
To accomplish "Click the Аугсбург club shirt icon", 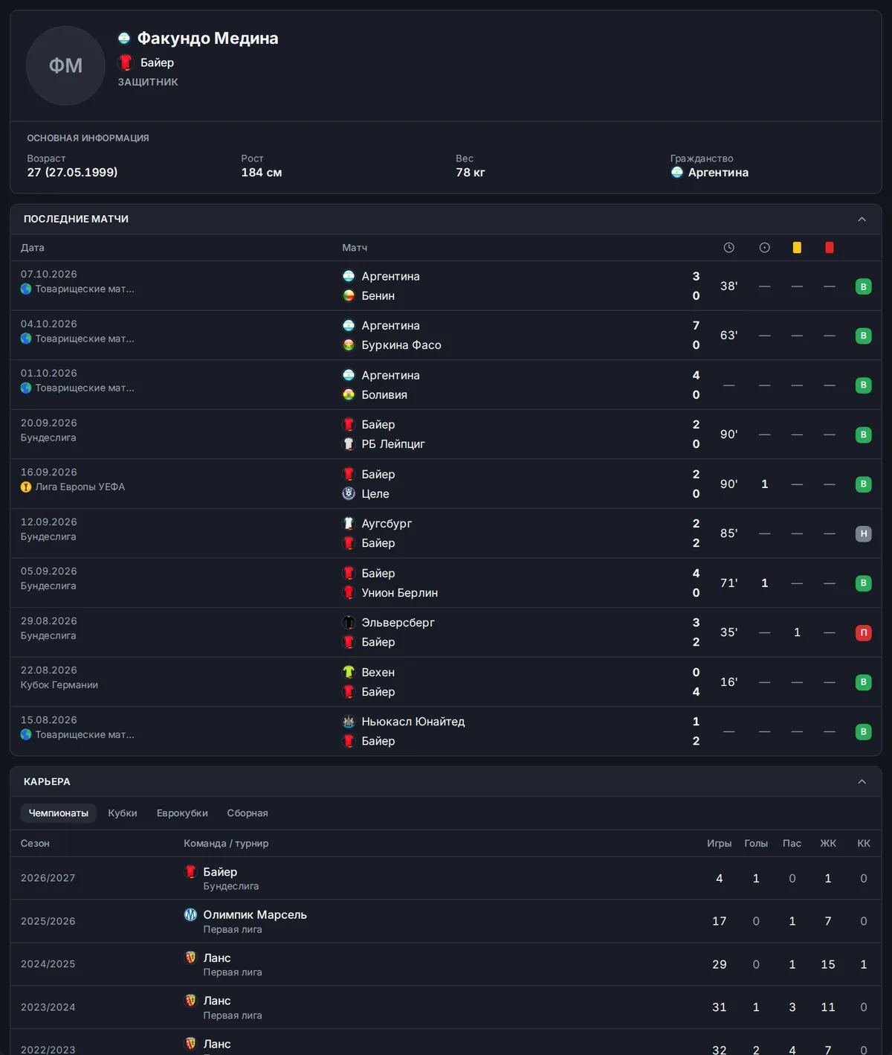I will [x=349, y=524].
